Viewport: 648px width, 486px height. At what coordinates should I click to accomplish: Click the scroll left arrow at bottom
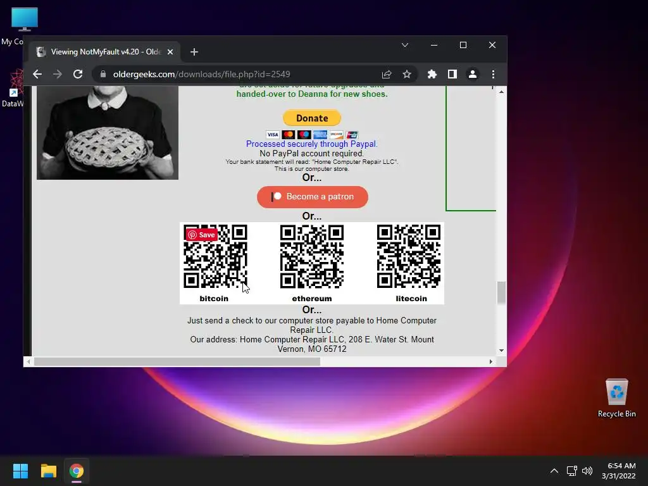coord(28,361)
